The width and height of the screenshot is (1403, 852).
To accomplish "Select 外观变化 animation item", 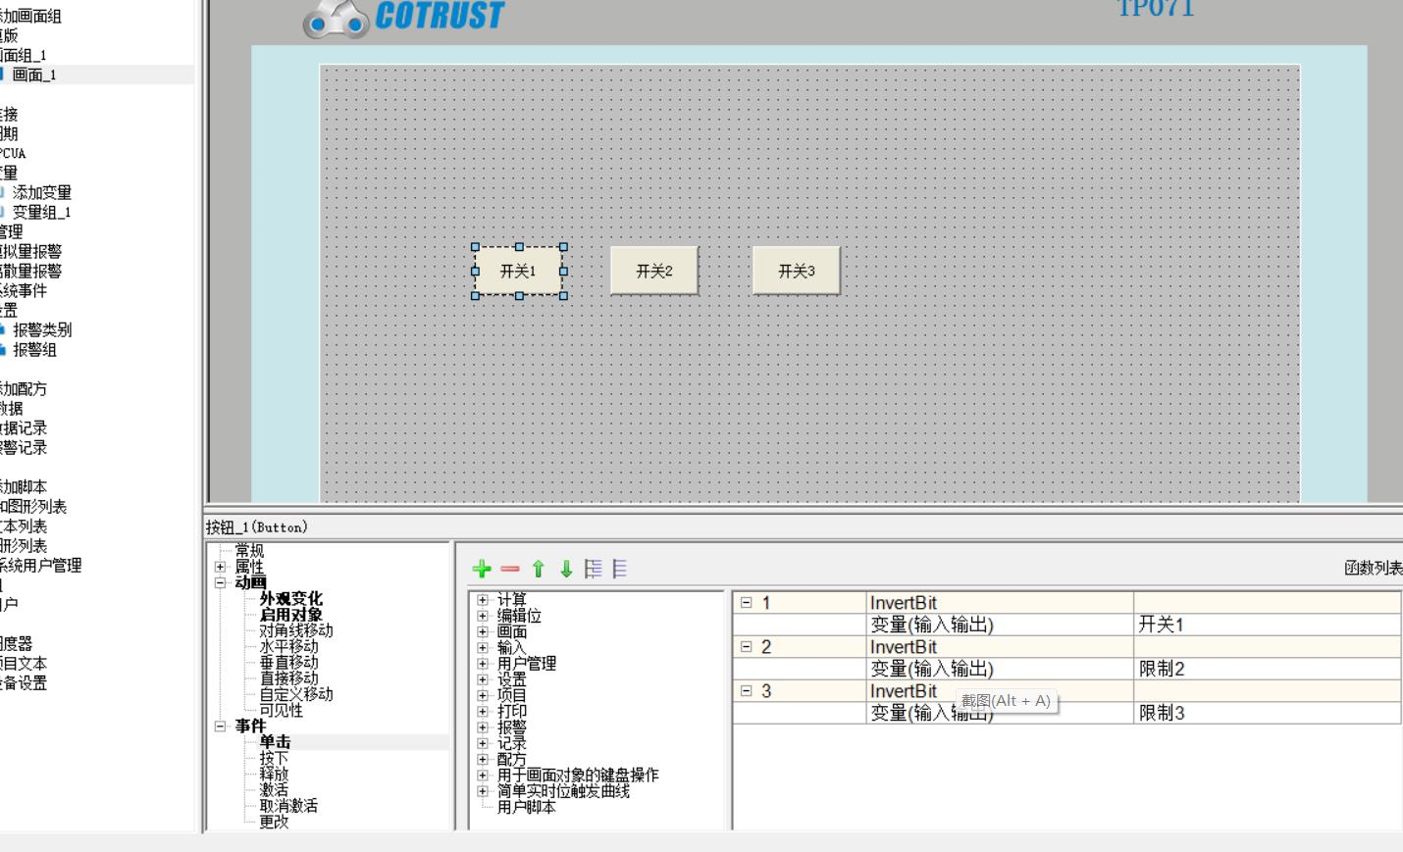I will point(290,598).
